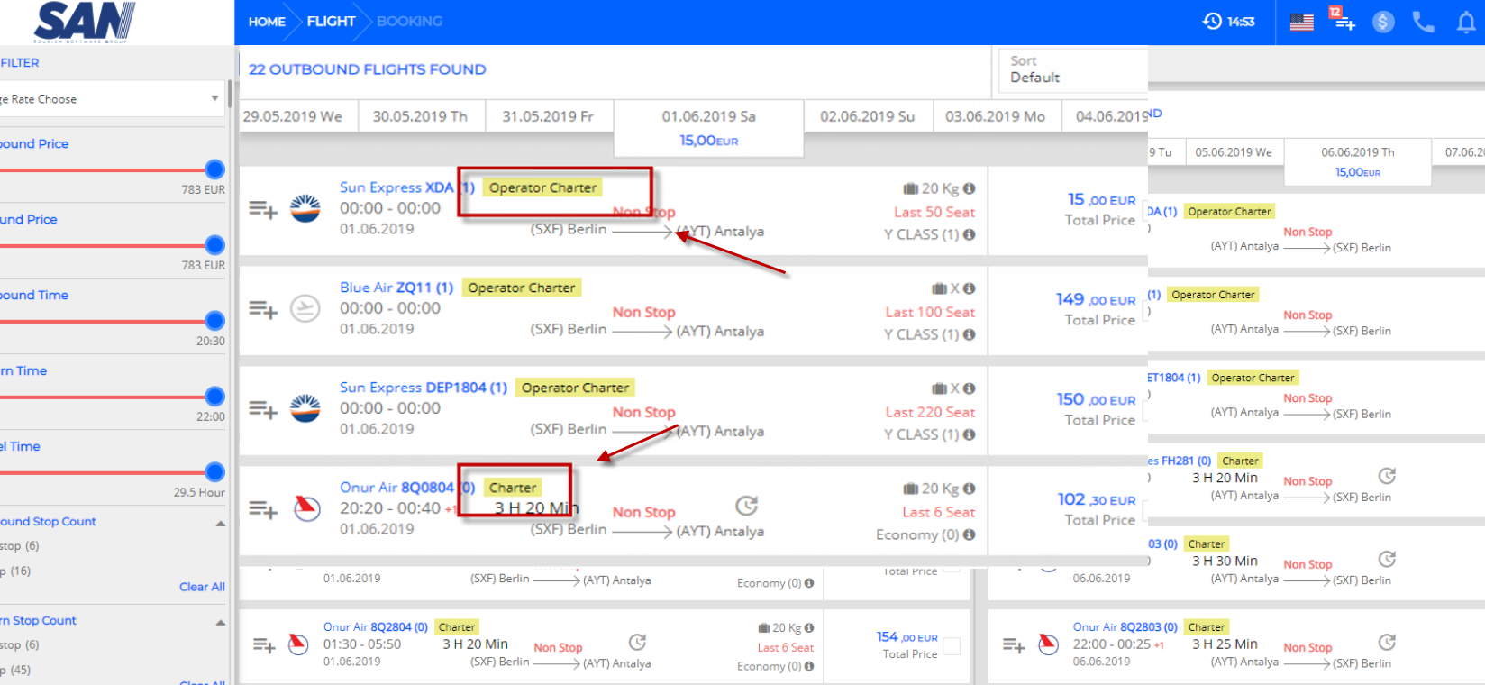Viewport: 1485px width, 685px height.
Task: Open the US flag language selector
Action: (x=1301, y=22)
